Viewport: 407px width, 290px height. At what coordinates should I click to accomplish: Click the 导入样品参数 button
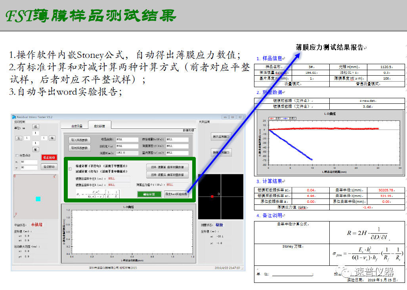pos(80,140)
